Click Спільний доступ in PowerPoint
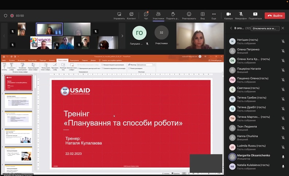The width and height of the screenshot is (289, 176). pos(215,60)
